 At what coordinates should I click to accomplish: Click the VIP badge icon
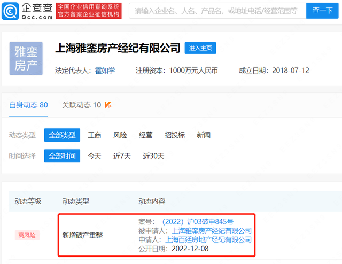click(108, 105)
